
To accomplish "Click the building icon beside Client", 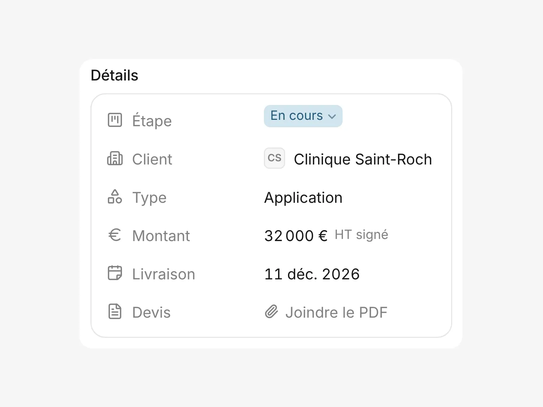I will tap(115, 158).
